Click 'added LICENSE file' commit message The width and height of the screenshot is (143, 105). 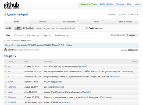coord(53,102)
